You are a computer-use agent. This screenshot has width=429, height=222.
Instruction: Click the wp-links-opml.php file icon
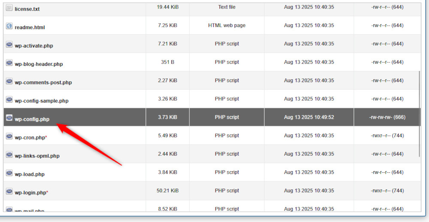(9, 154)
